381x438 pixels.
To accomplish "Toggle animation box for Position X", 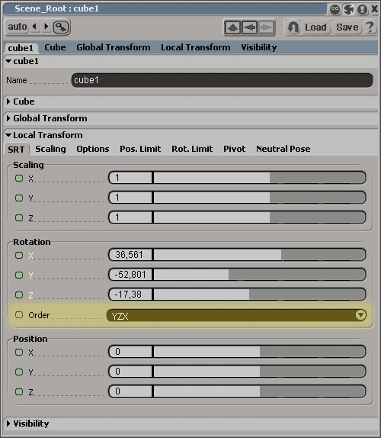I will click(19, 353).
